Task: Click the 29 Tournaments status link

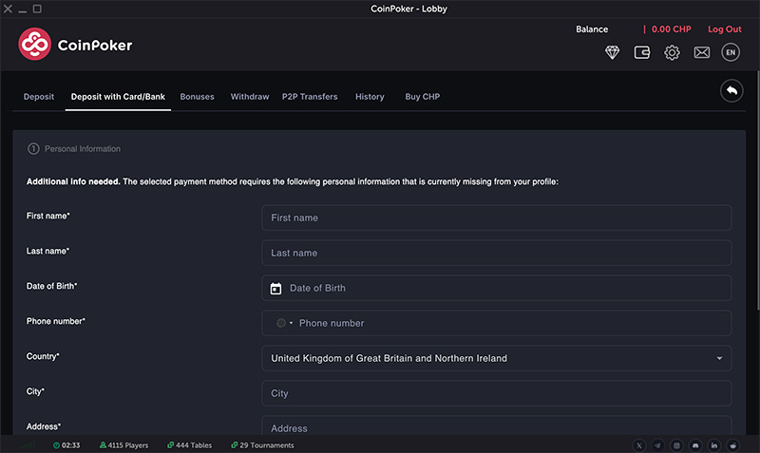Action: point(265,445)
